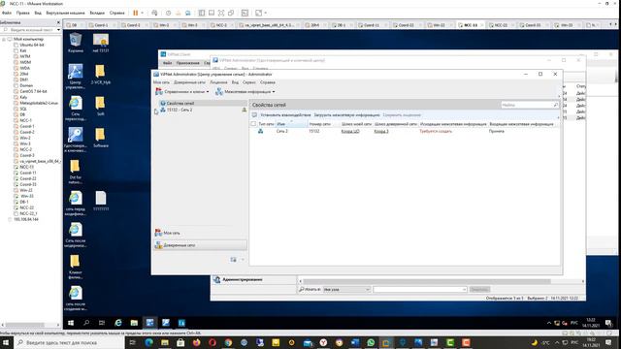This screenshot has height=349, width=621.
Task: Click the panel configuration icon below Доверенные сети
Action: click(233, 260)
